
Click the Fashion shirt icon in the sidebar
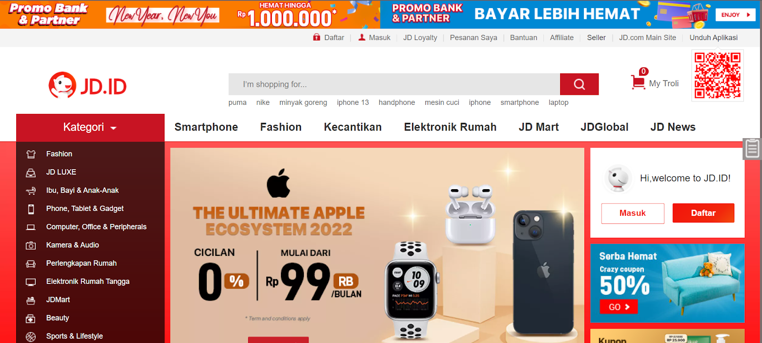pyautogui.click(x=31, y=154)
